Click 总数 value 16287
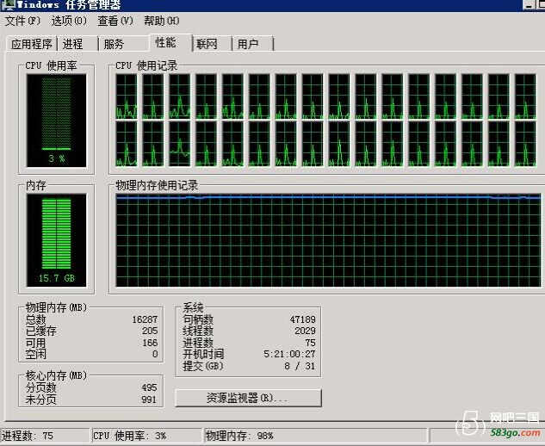This screenshot has width=545, height=446. [x=145, y=319]
